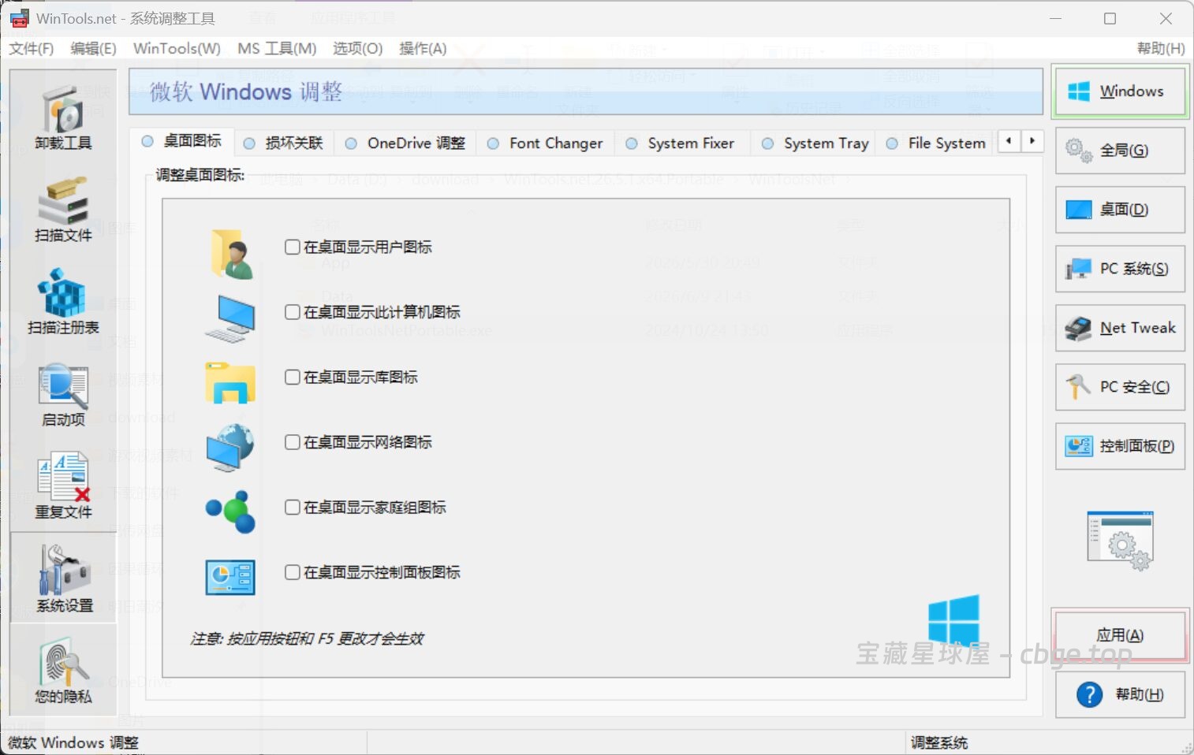Enable 在桌面显示网络图标 checkbox
This screenshot has height=755, width=1194.
pos(292,442)
